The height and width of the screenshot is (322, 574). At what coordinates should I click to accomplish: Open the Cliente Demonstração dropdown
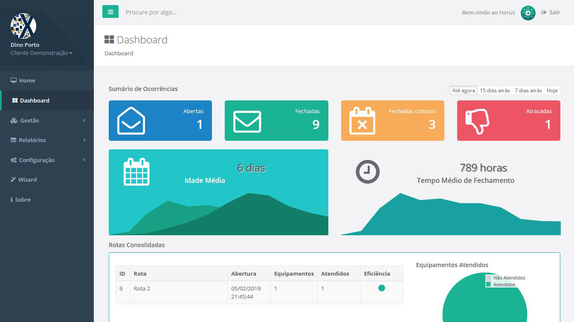[x=41, y=53]
